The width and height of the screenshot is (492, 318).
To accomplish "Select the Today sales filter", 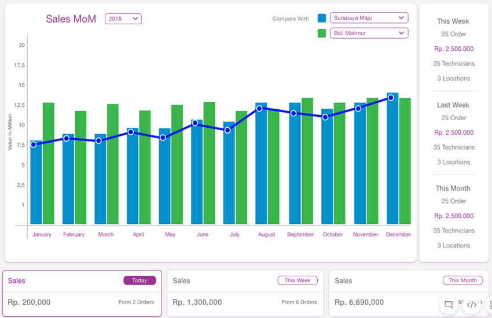I will pyautogui.click(x=139, y=280).
